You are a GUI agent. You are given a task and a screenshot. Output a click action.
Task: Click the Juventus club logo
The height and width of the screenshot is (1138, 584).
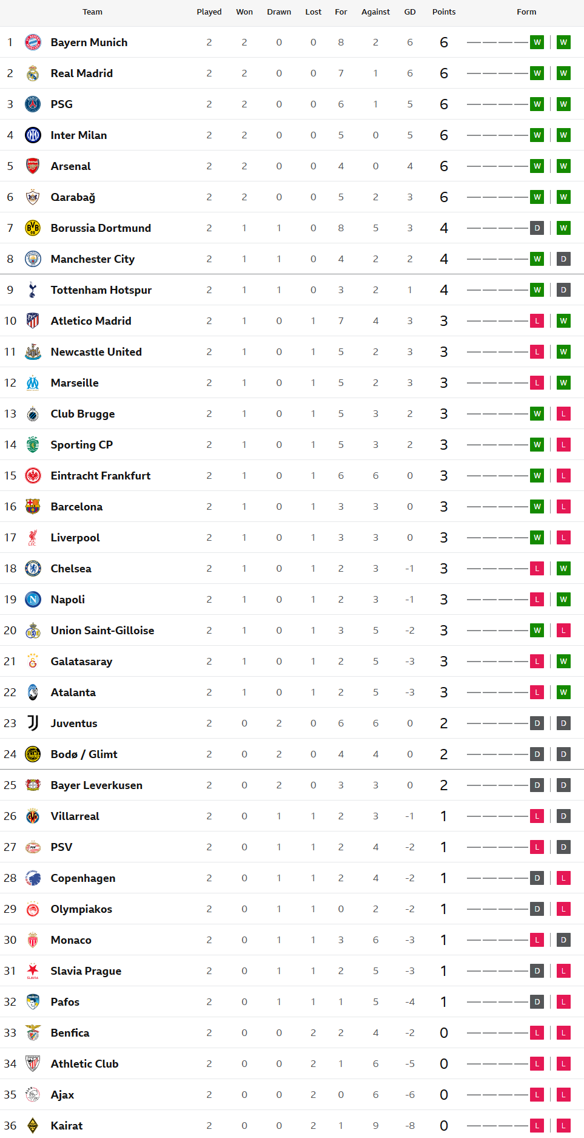tap(33, 723)
